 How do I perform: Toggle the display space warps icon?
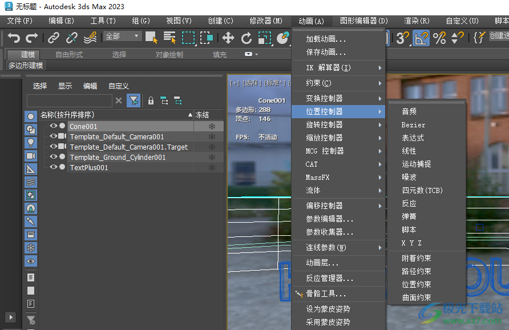[31, 182]
